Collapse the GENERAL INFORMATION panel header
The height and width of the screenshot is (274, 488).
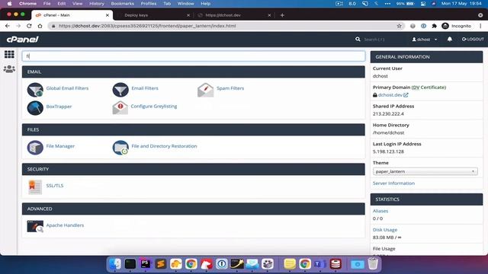(426, 57)
